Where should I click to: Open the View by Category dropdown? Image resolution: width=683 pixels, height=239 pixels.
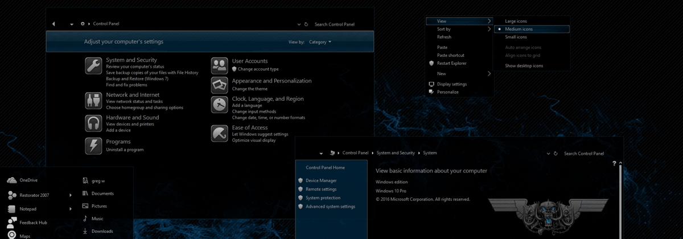(320, 42)
